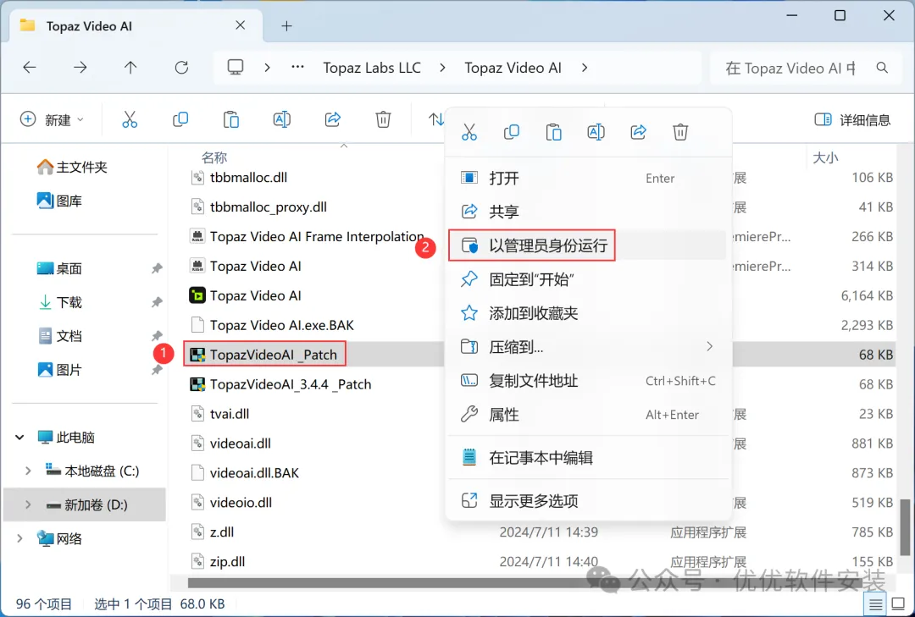
Task: Open the 压缩到... submenu
Action: click(589, 347)
